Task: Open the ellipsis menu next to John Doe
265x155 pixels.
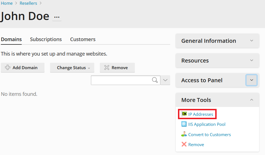Action: [57, 17]
